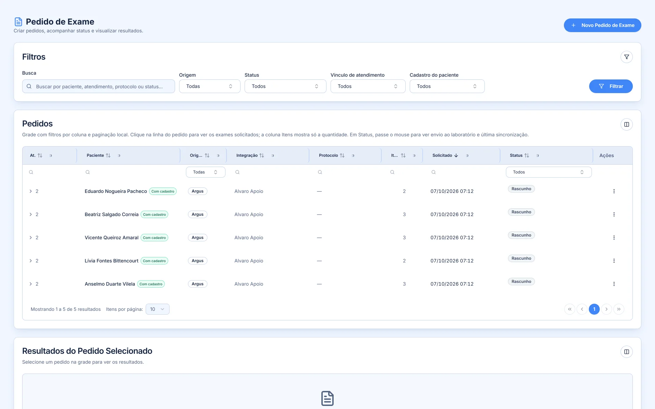This screenshot has height=409, width=655.
Task: Focus the Busca search field
Action: click(x=99, y=87)
